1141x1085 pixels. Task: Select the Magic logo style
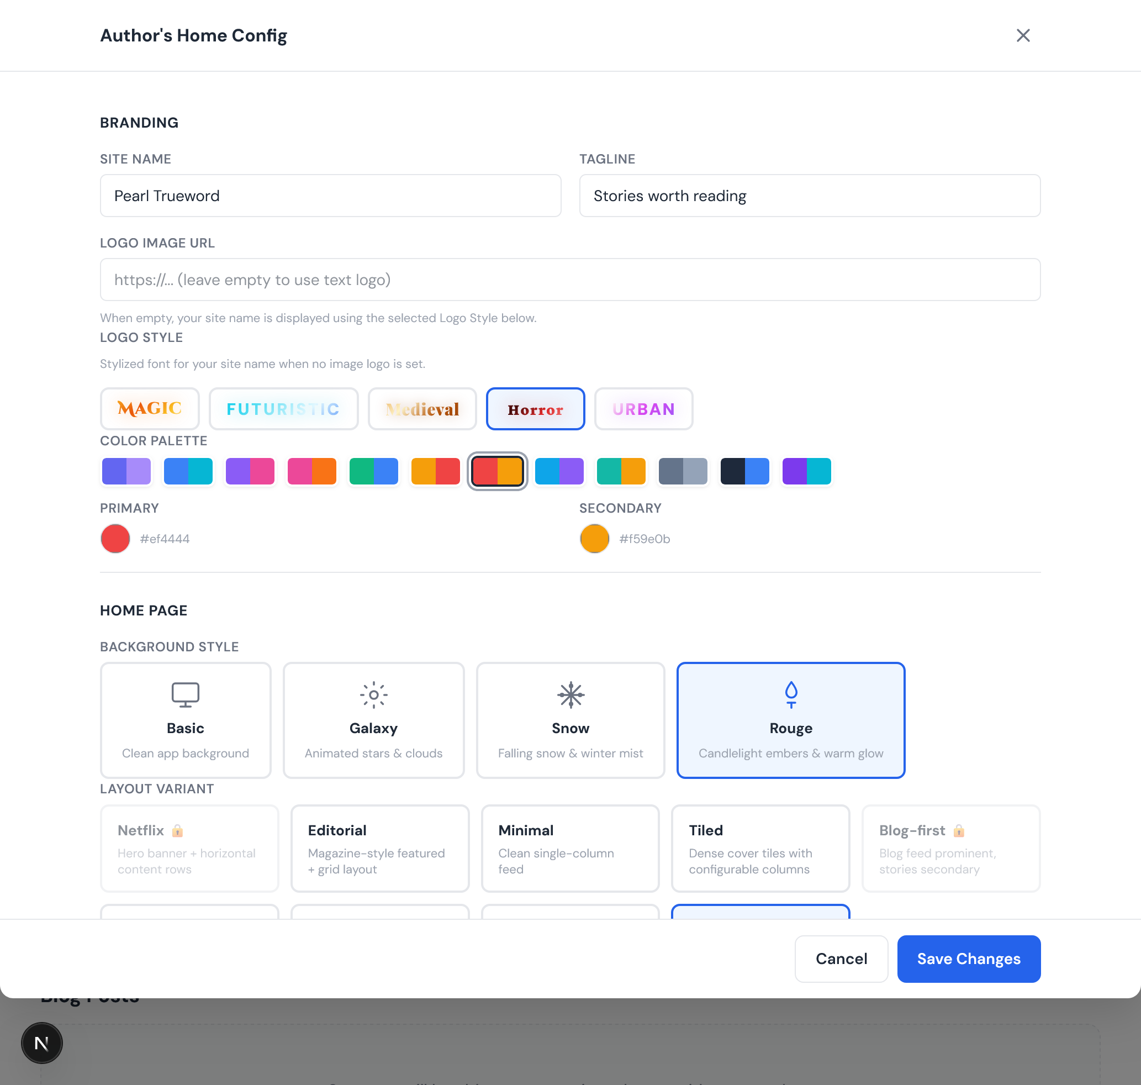(x=149, y=409)
